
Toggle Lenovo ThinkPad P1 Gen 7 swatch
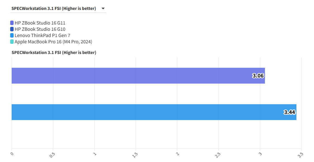point(12,35)
